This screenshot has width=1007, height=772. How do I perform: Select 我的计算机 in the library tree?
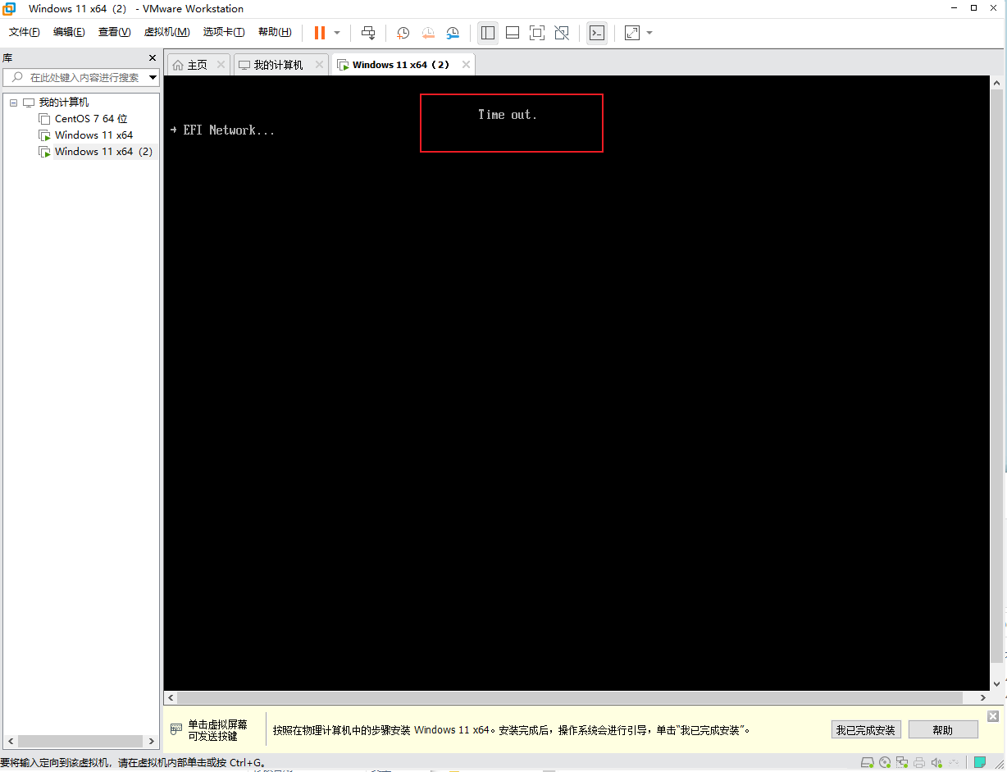(x=64, y=103)
